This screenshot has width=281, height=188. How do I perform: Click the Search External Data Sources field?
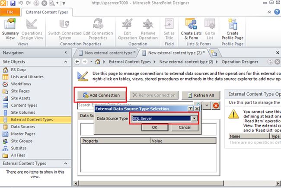click(135, 105)
